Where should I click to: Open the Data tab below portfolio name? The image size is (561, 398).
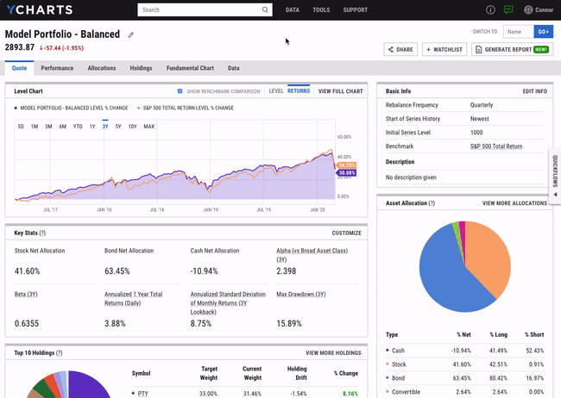pyautogui.click(x=234, y=68)
